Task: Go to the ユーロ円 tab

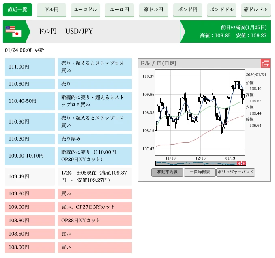Action: 120,10
